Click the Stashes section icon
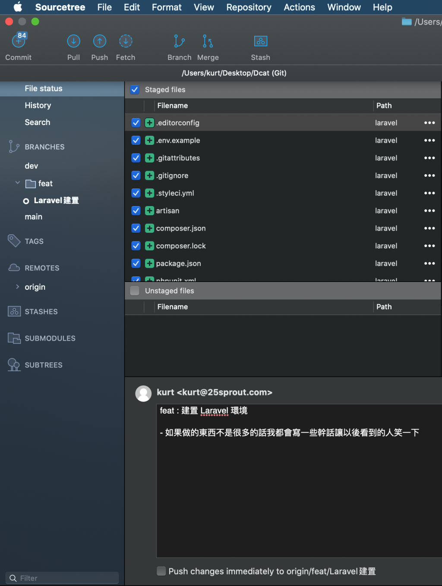 click(x=14, y=311)
